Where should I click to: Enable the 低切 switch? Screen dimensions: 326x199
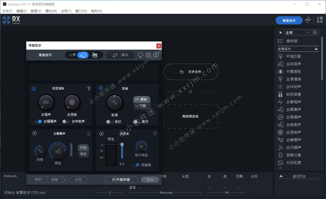(110, 122)
